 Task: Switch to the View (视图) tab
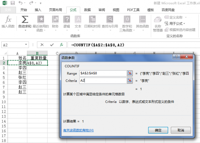click(116, 10)
